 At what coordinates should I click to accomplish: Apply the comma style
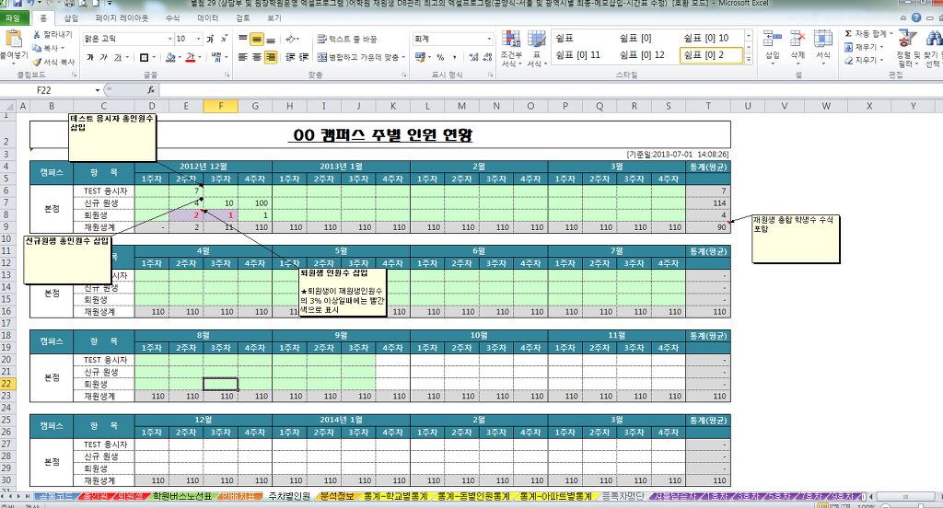click(x=455, y=57)
